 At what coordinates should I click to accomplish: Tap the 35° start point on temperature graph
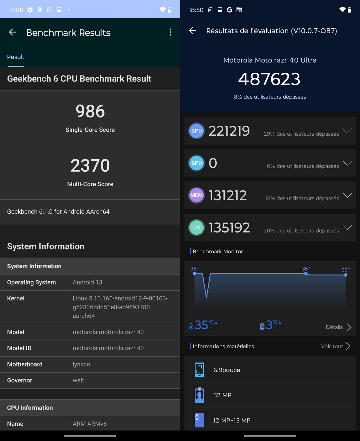coord(194,274)
